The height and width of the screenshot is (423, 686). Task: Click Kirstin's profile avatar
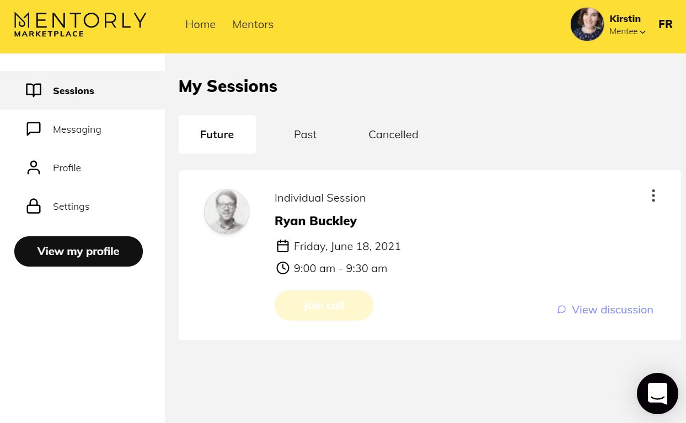587,24
